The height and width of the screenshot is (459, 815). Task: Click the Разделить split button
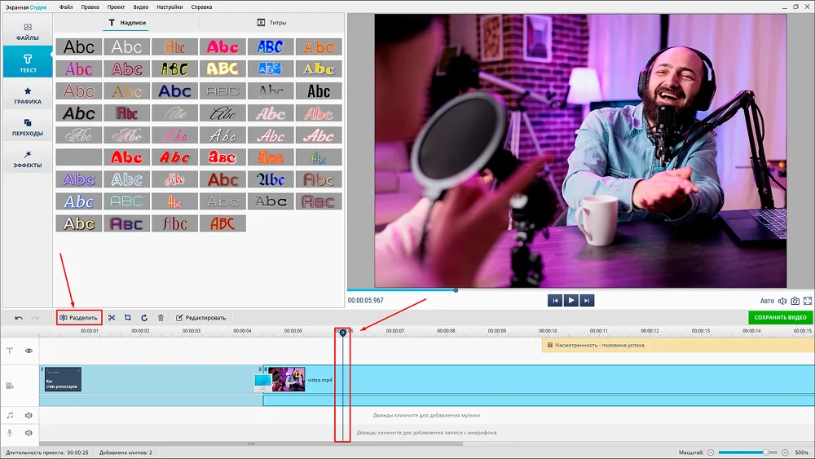click(x=79, y=318)
